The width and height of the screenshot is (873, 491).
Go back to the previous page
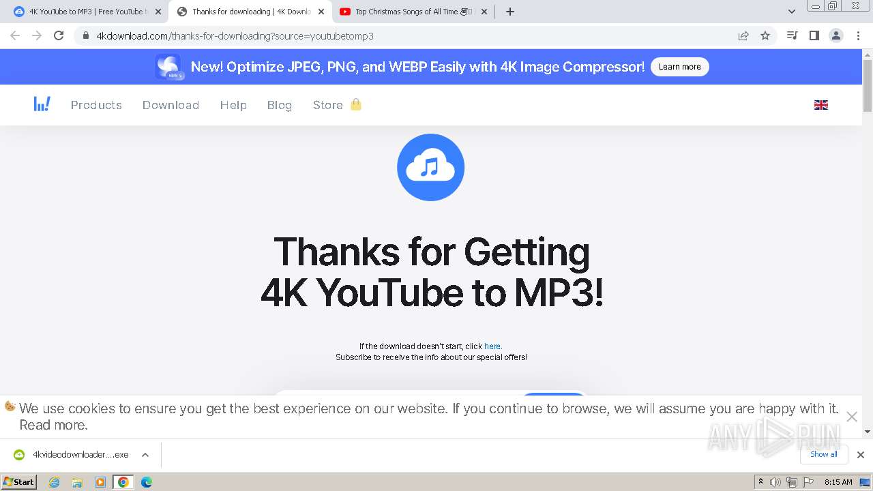(16, 35)
